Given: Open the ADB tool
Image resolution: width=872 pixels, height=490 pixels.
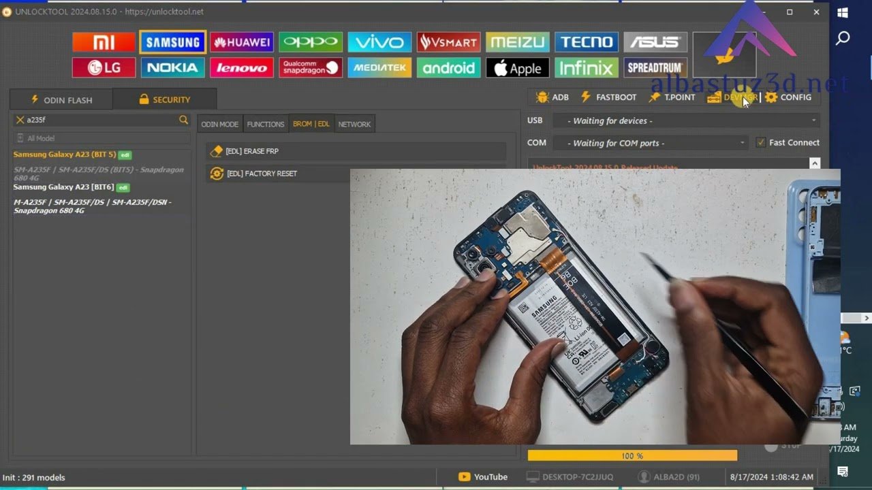Looking at the screenshot, I should pyautogui.click(x=552, y=97).
